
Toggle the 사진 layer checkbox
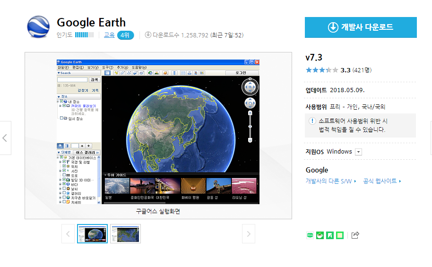pyautogui.click(x=64, y=171)
